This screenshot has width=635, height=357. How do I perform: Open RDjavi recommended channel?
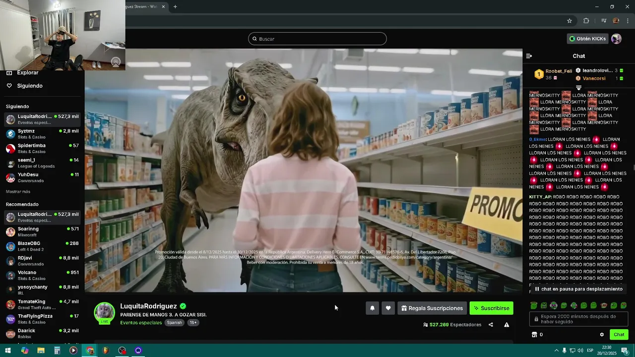click(x=42, y=261)
